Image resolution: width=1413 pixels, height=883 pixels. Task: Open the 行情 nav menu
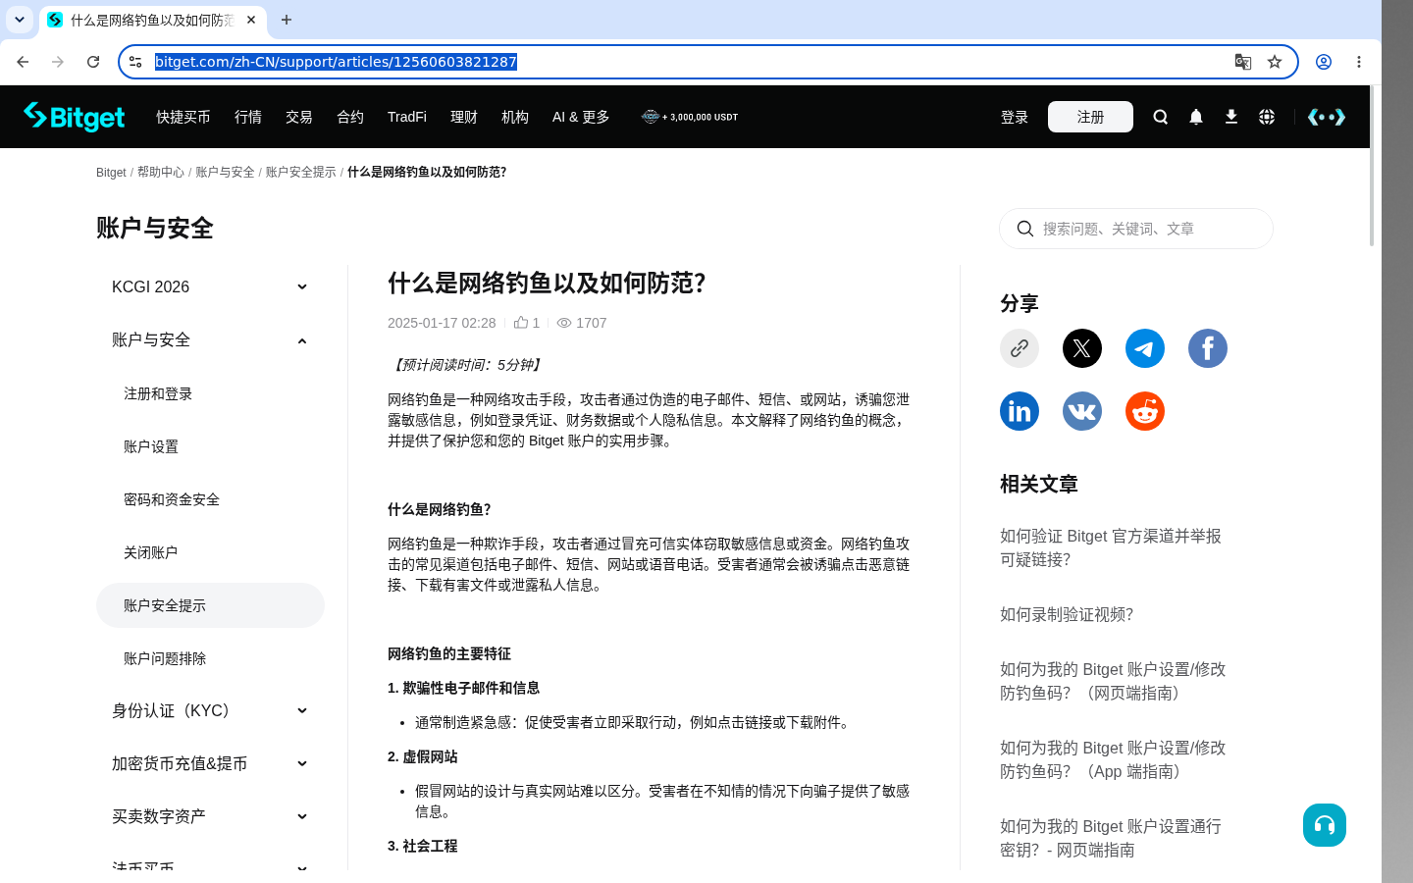pyautogui.click(x=248, y=117)
